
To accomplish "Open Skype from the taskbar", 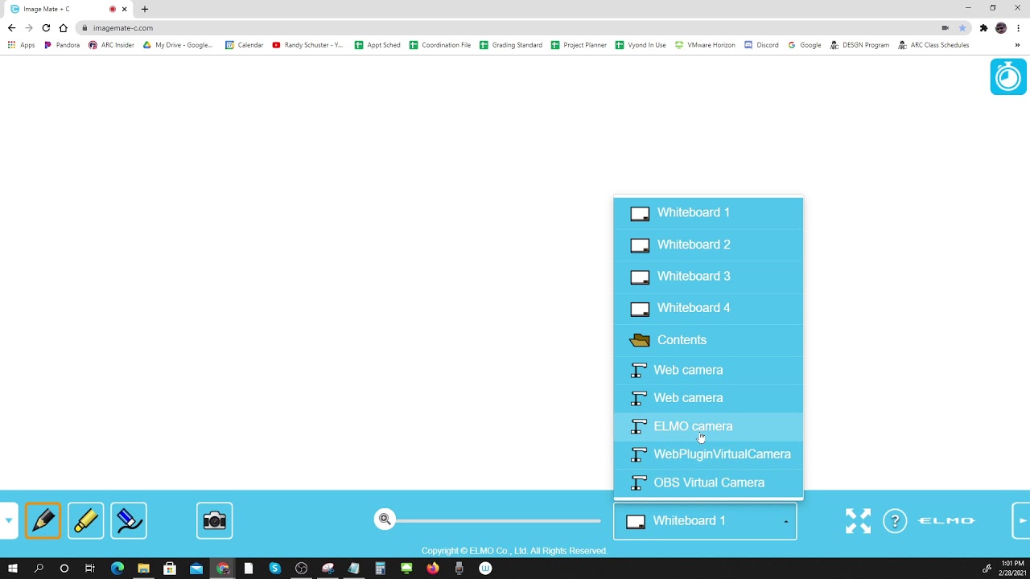I will [275, 569].
